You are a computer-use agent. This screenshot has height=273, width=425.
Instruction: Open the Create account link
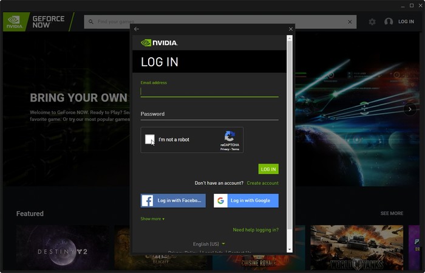click(x=262, y=183)
